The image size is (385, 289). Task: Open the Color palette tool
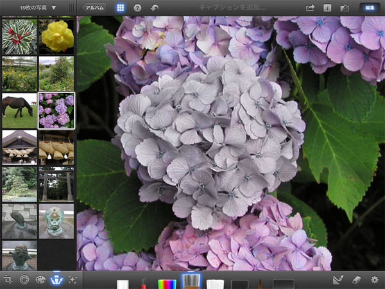(x=40, y=279)
